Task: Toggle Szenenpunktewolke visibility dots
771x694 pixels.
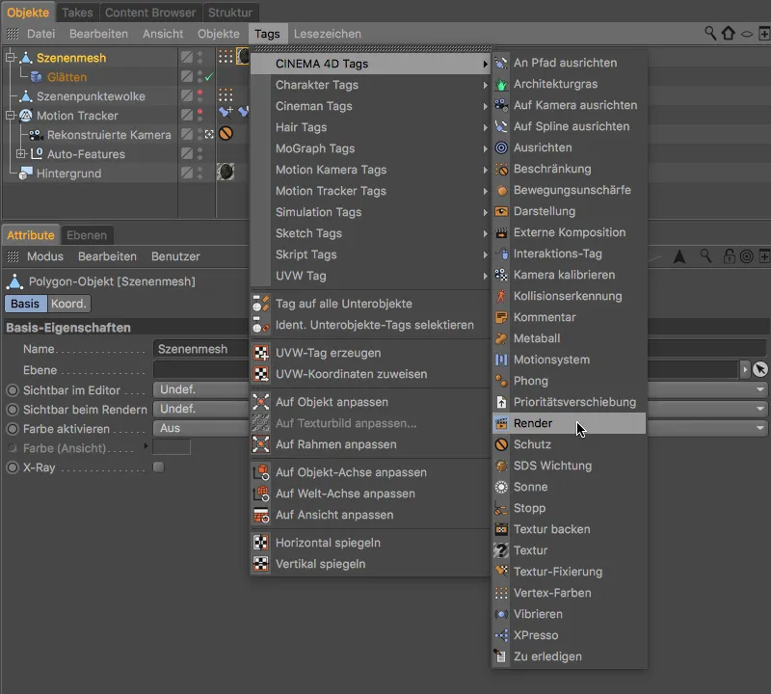Action: [200, 95]
